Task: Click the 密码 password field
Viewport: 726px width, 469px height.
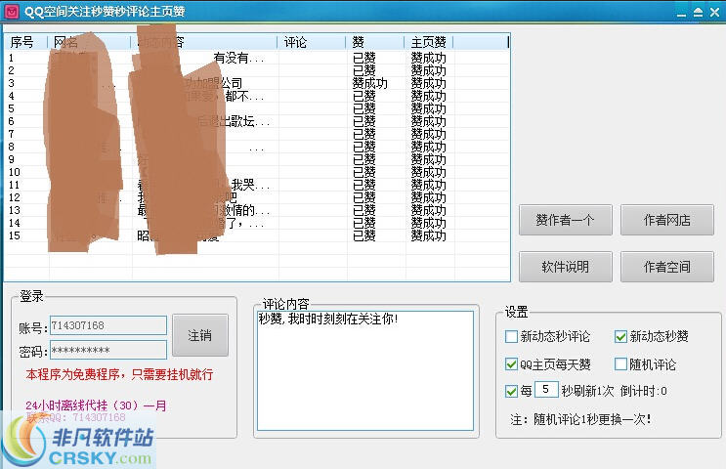Action: [x=107, y=350]
